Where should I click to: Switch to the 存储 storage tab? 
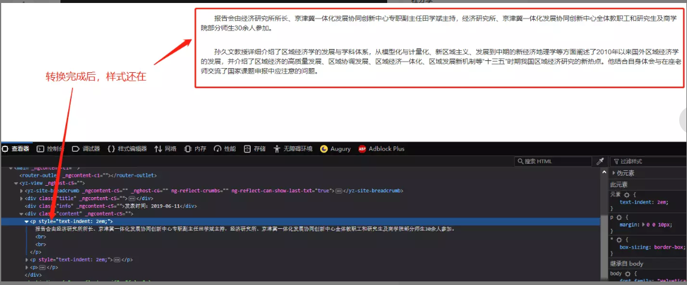tap(255, 149)
